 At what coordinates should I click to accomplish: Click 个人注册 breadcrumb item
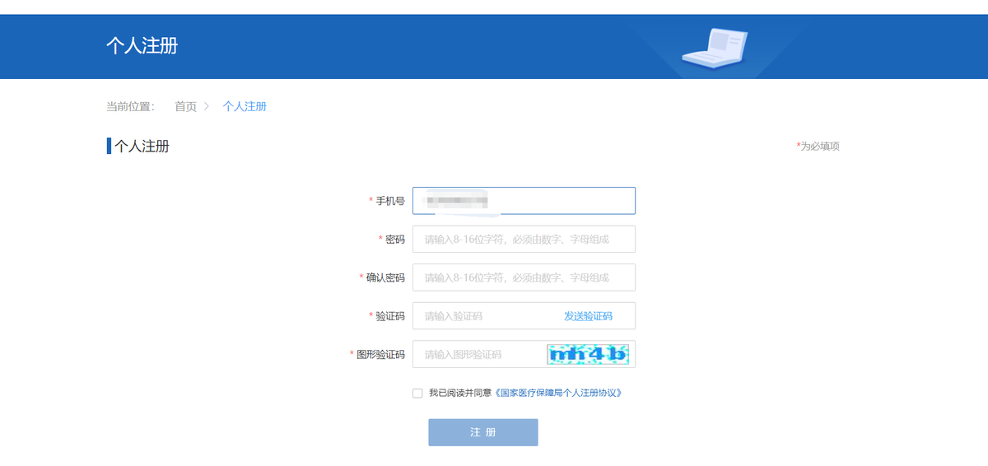tap(245, 106)
